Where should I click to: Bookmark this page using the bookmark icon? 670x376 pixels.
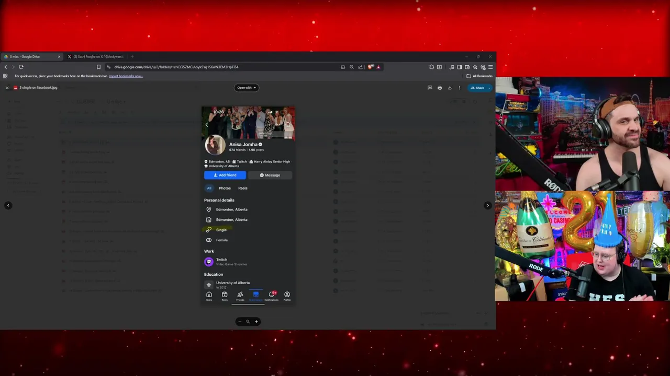coord(98,67)
